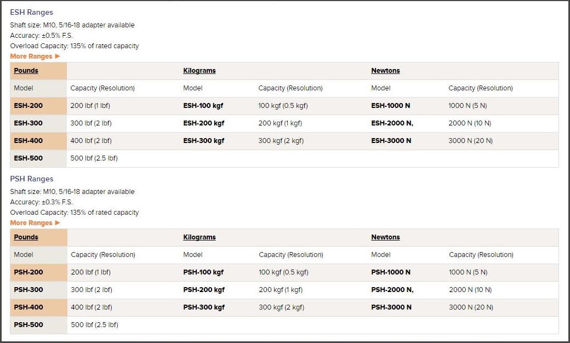
Task: Switch to Kilograms in the PSH table
Action: [200, 237]
